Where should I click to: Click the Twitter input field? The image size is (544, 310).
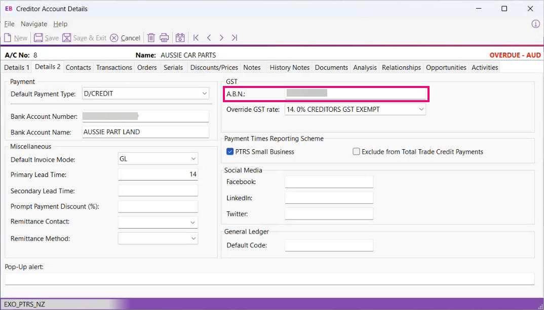(x=329, y=214)
